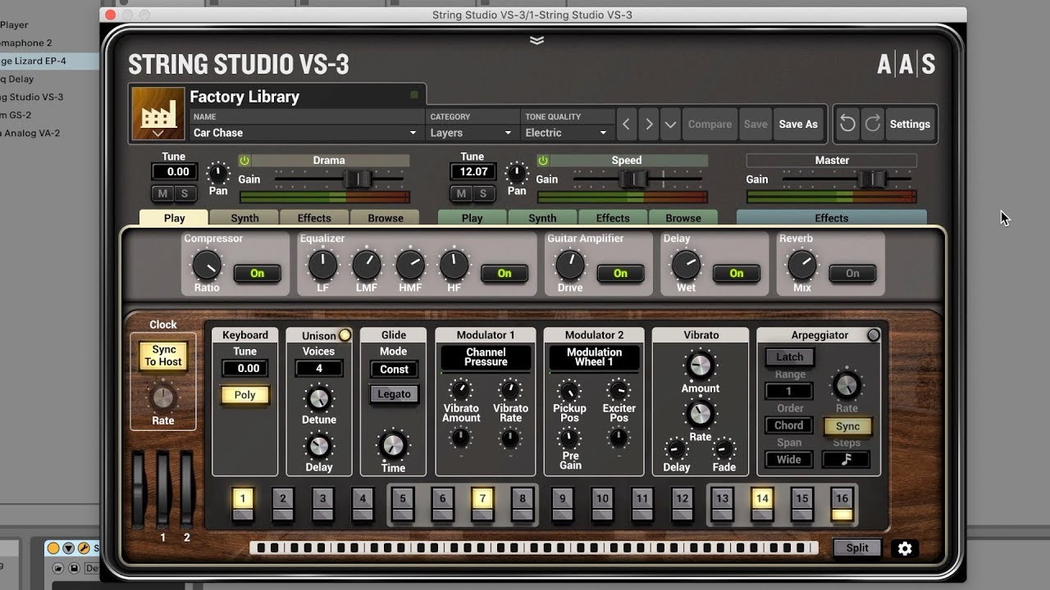Open the preset NAME dropdown Car Chase
1050x590 pixels.
[x=306, y=133]
